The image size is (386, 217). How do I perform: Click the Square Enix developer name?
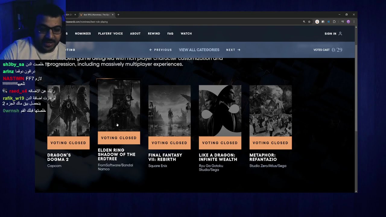coord(158,166)
